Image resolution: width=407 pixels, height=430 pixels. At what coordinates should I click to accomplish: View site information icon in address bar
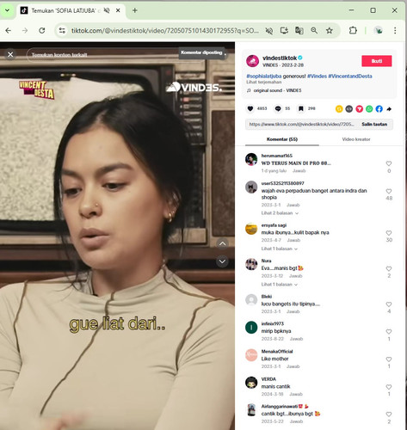click(x=62, y=31)
